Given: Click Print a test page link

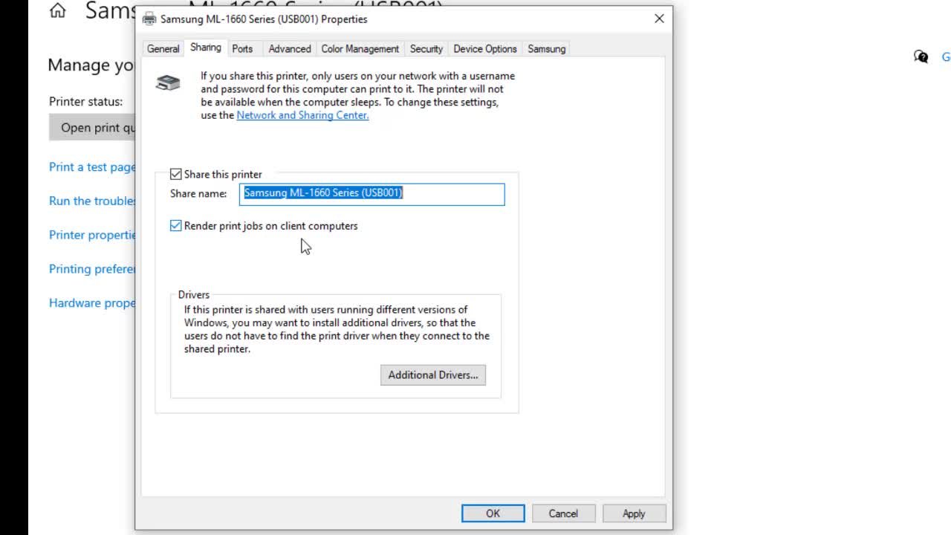Looking at the screenshot, I should [x=91, y=166].
